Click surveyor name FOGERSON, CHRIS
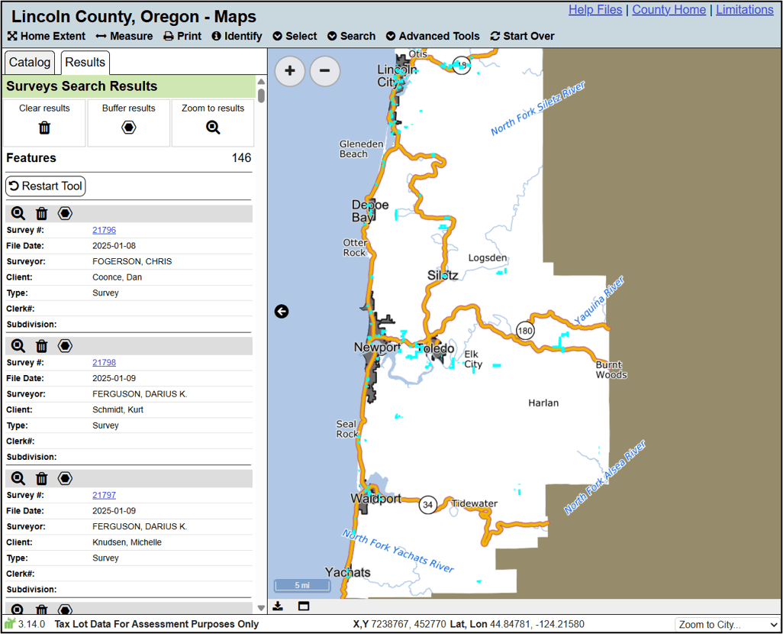 click(132, 261)
